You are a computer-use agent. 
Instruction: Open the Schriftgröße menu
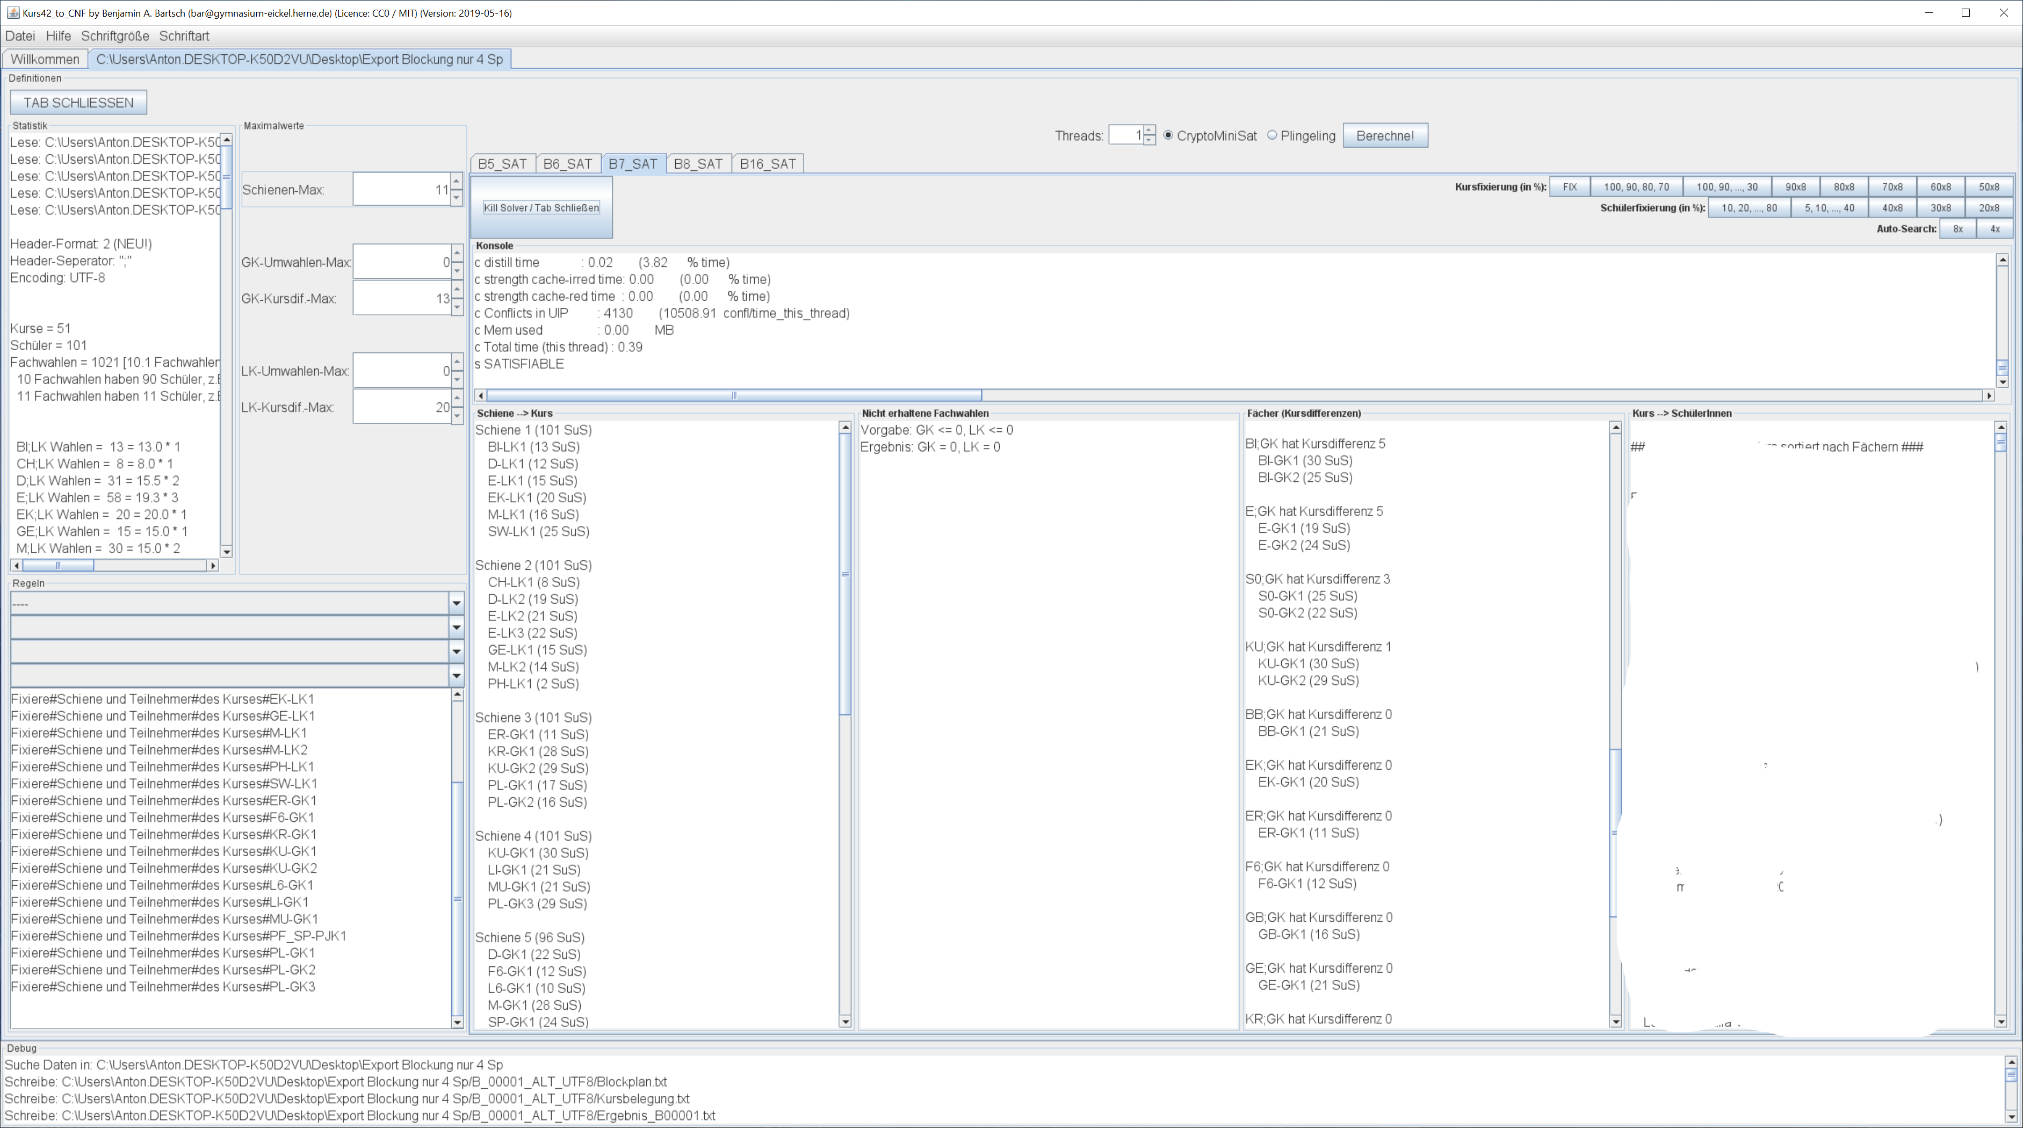point(114,36)
